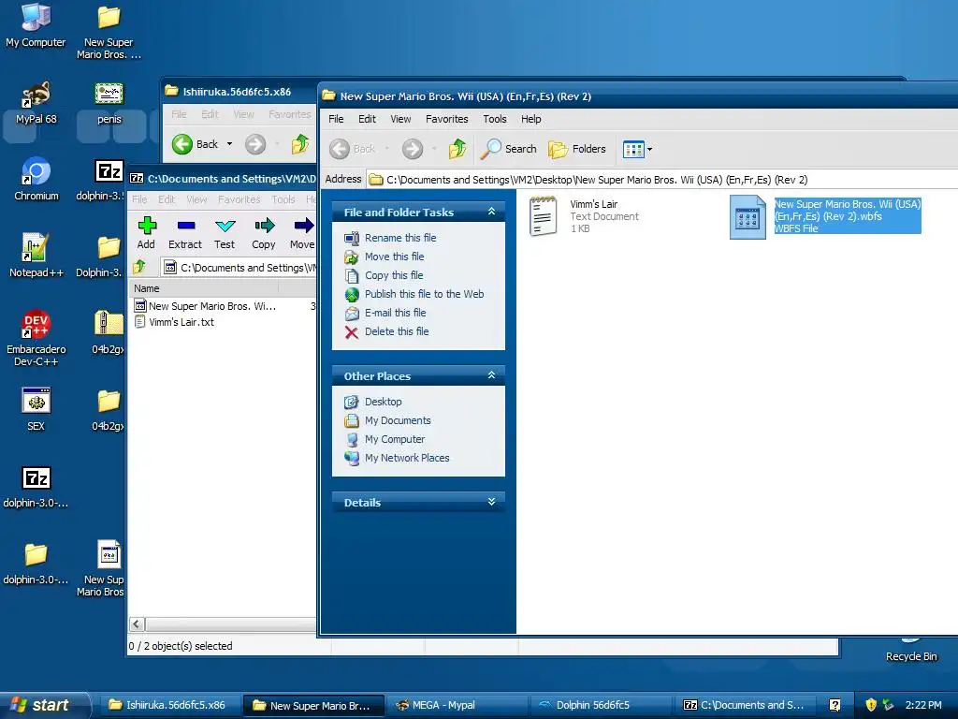Go to My Computer in Other Places
958x719 pixels.
pyautogui.click(x=395, y=439)
